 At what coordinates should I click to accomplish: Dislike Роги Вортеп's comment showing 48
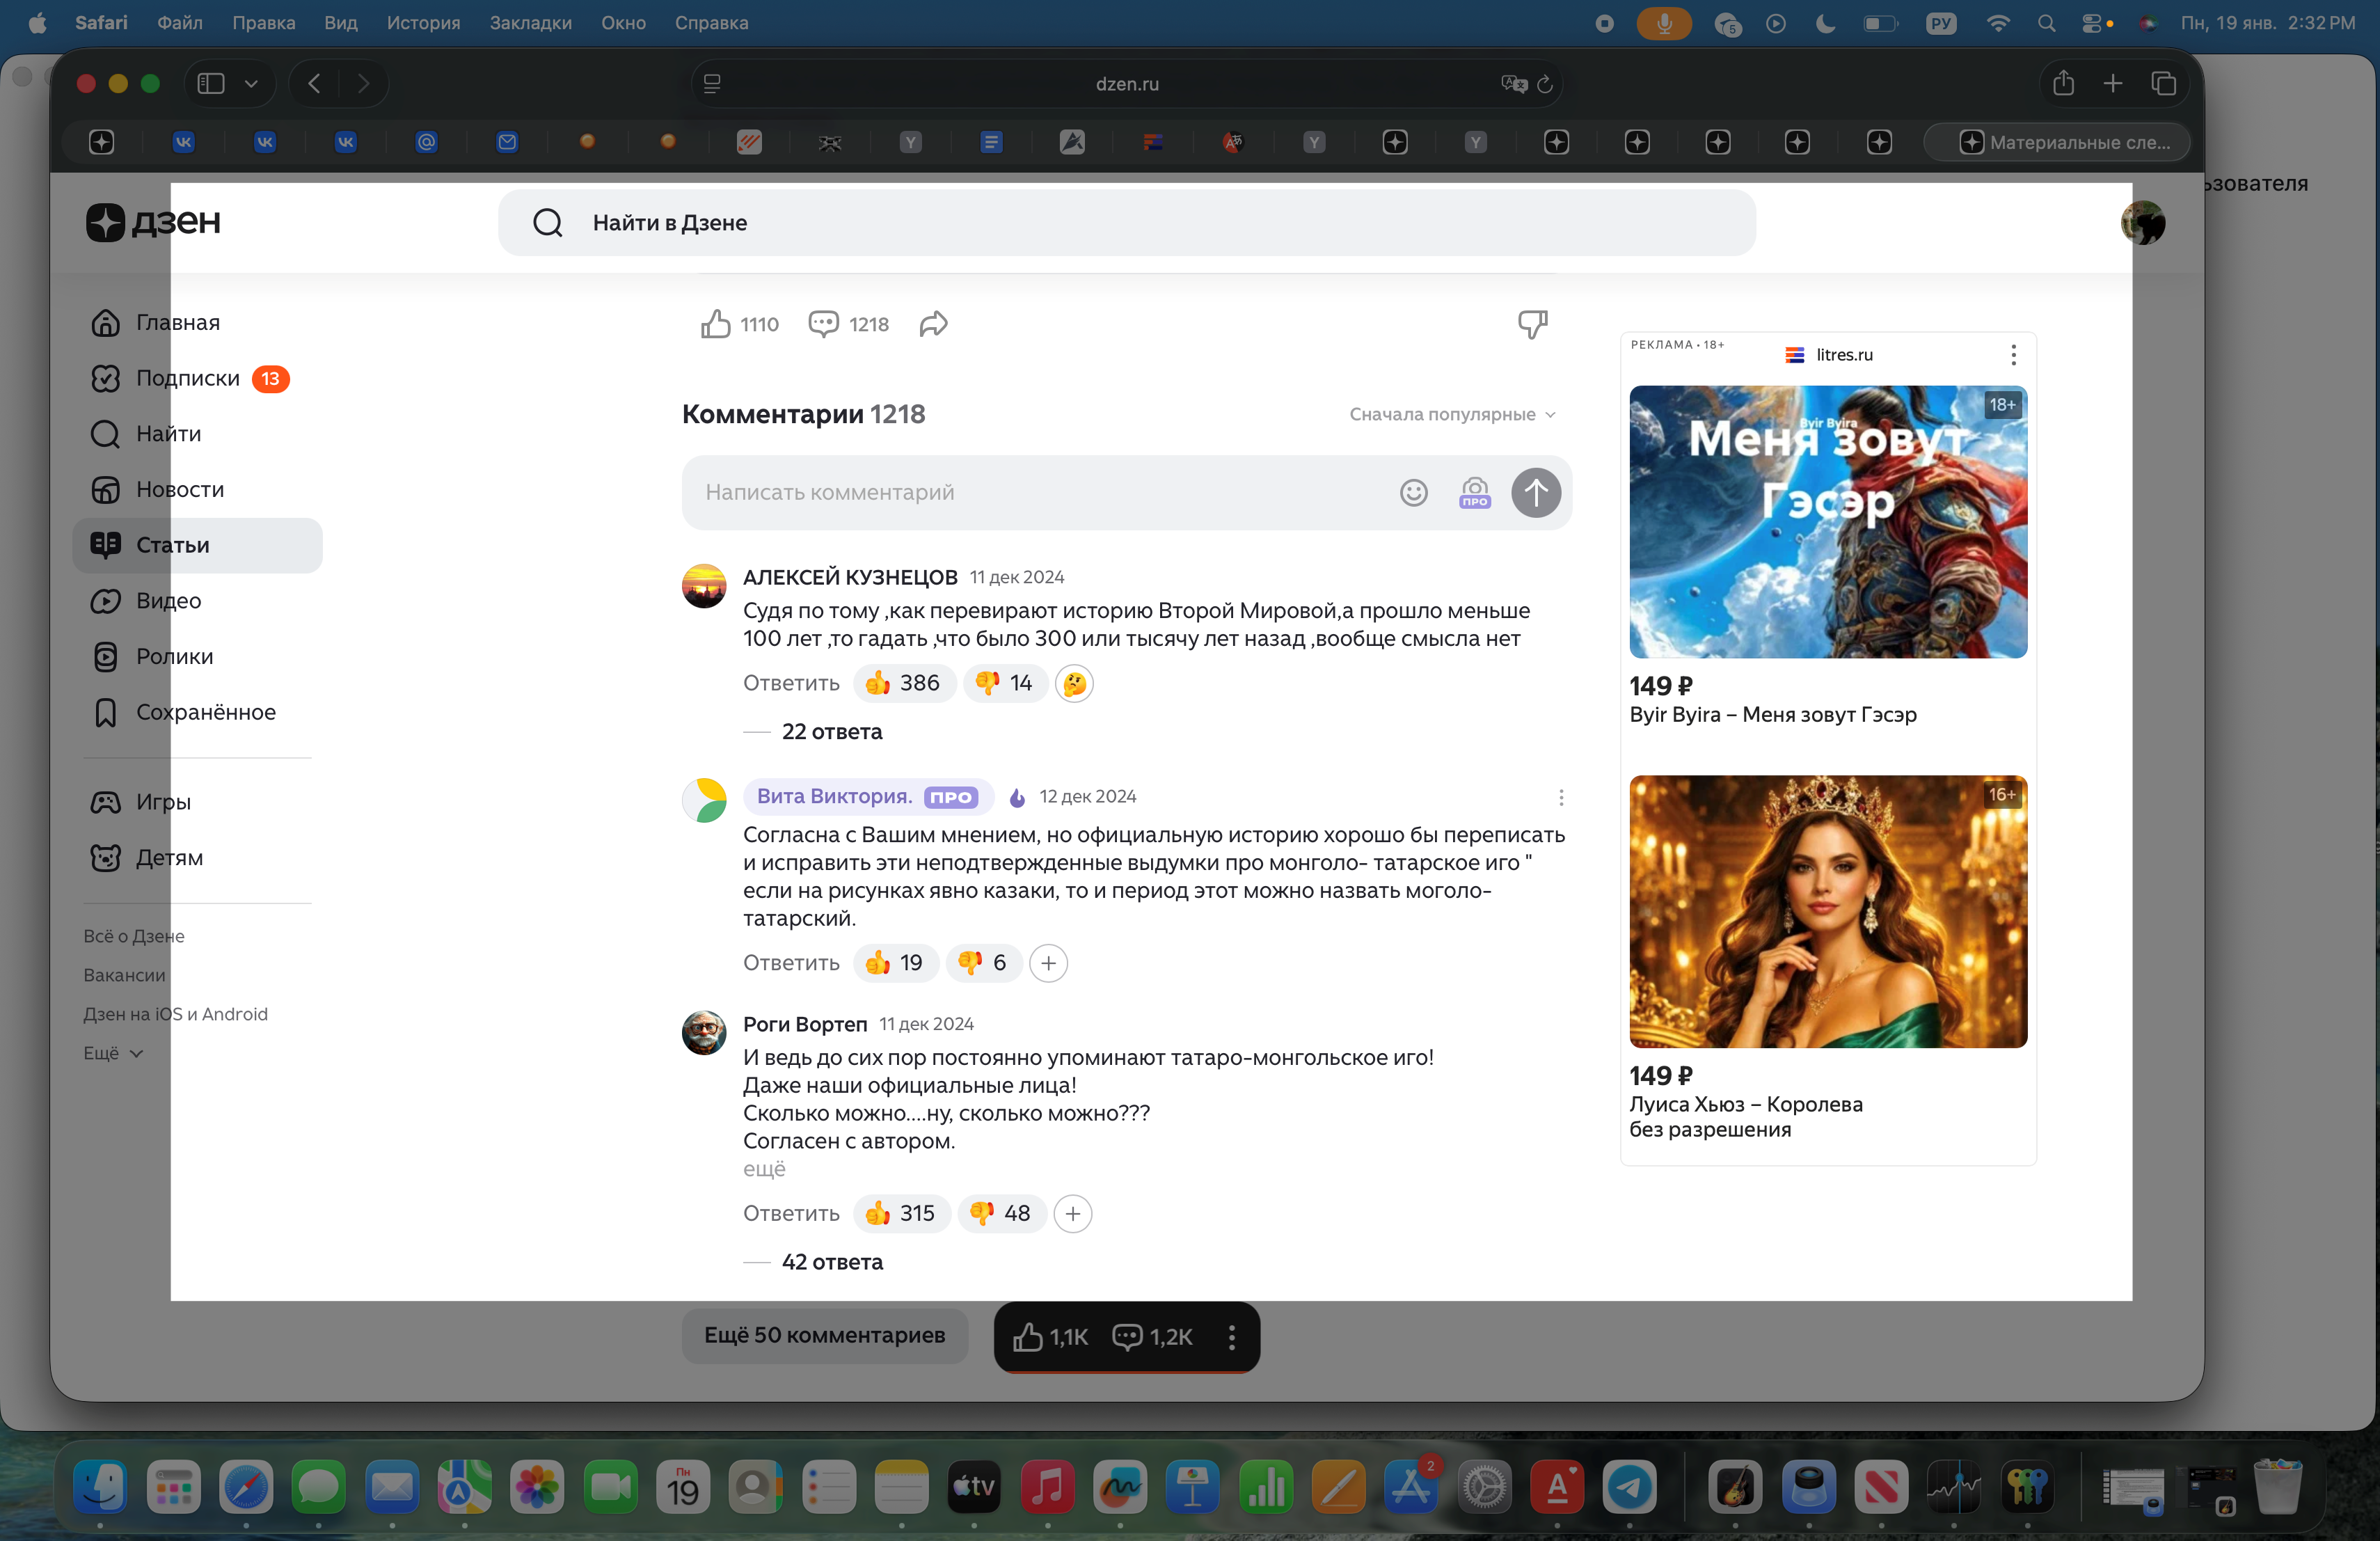(x=1001, y=1213)
